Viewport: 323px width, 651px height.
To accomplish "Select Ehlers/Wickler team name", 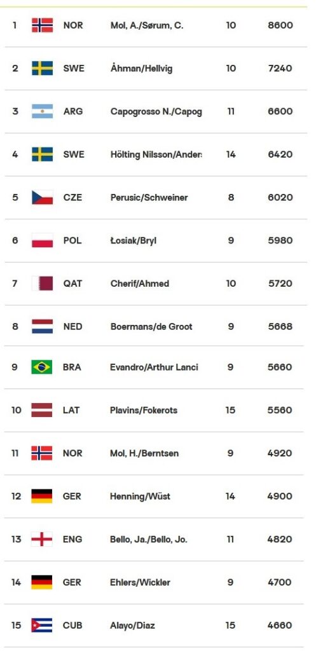I will [140, 582].
